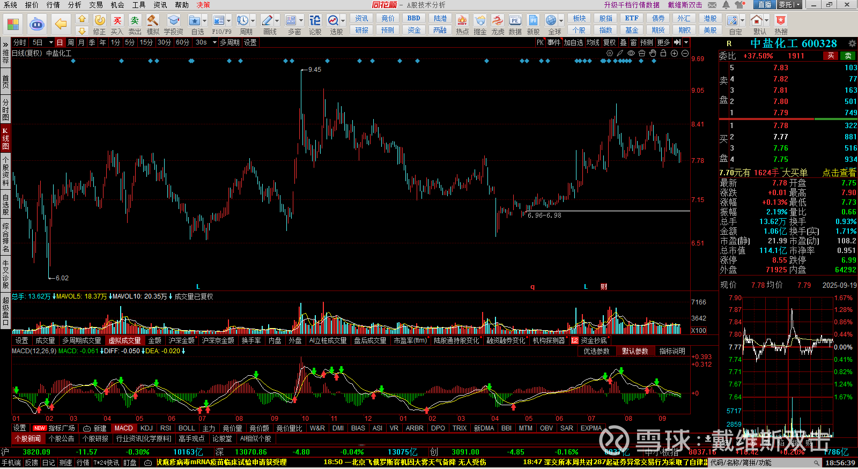Click the colorful home grid icon

coord(13,24)
